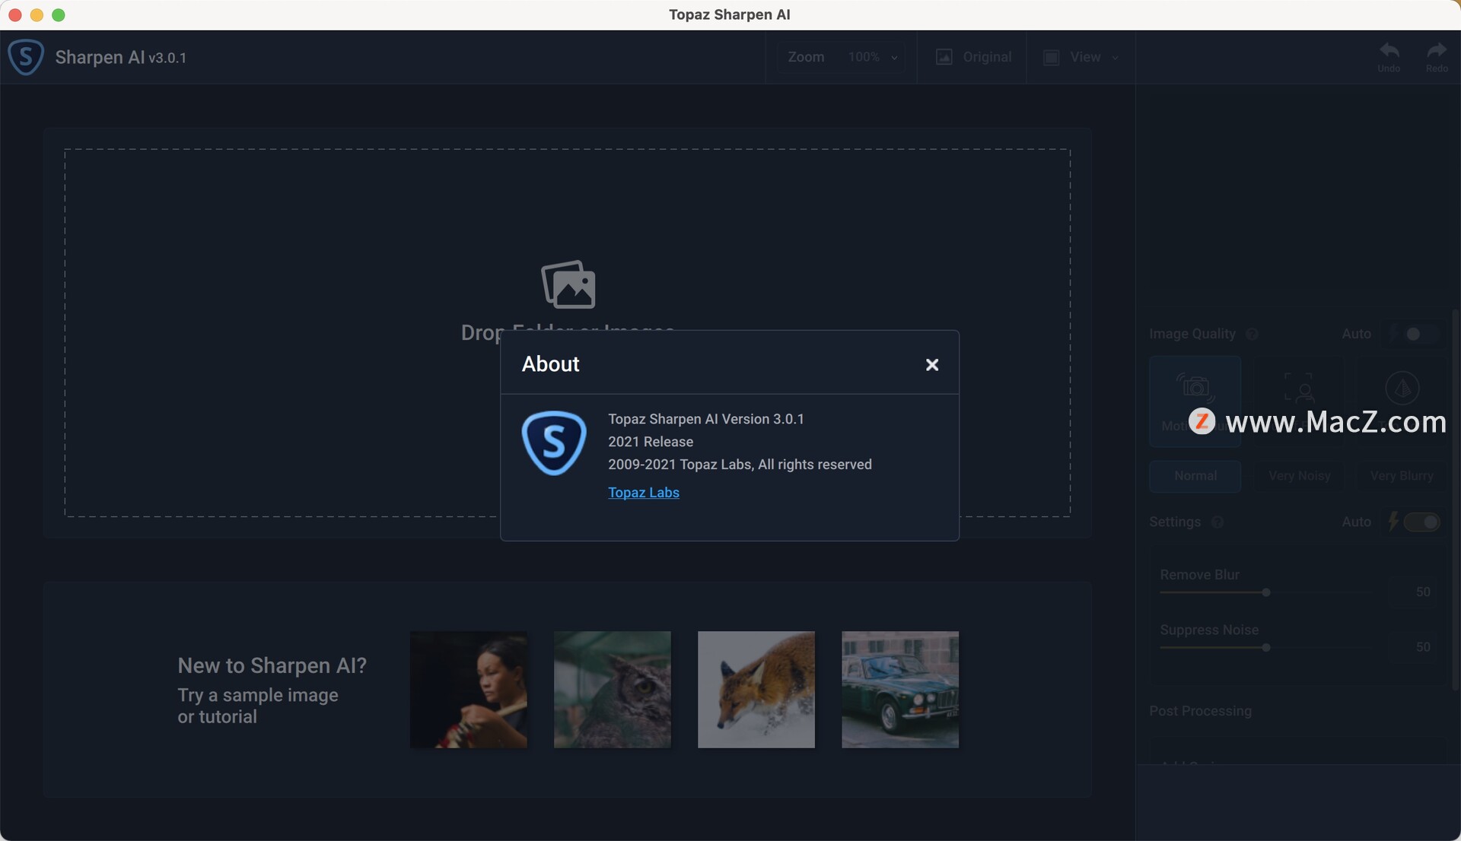Click the Sharpen AI shield logo in About dialog
Screen dimensions: 1461x841
coord(554,443)
